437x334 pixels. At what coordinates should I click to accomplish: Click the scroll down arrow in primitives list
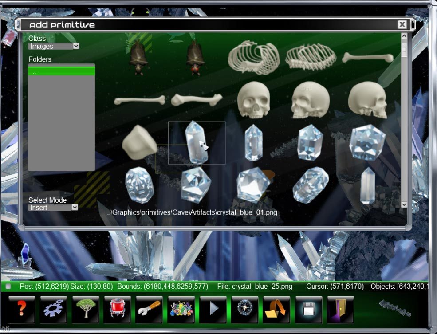(404, 204)
